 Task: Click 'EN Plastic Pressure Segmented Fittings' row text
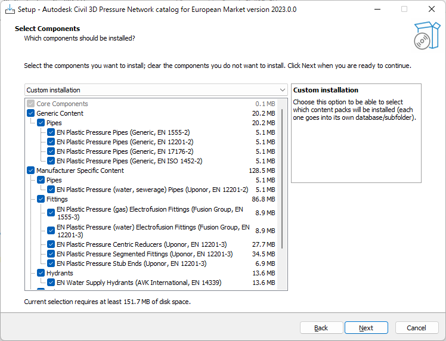click(x=144, y=254)
